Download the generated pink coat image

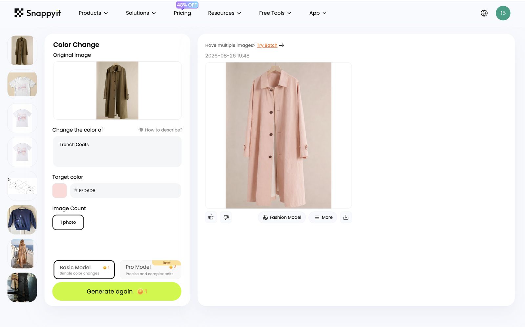pos(346,217)
